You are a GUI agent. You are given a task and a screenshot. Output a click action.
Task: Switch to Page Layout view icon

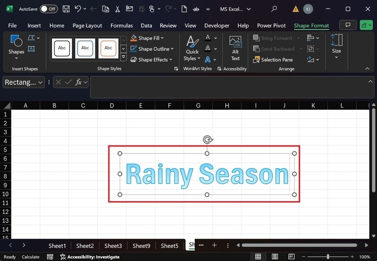[x=275, y=257]
